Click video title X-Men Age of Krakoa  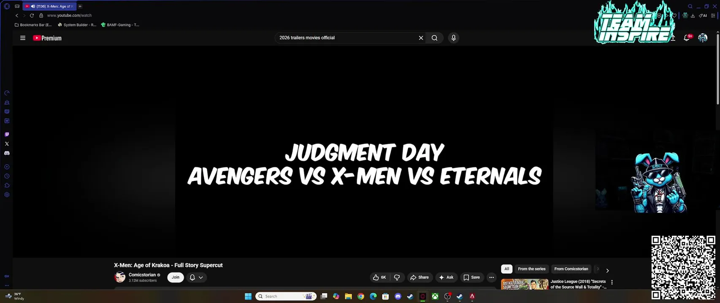168,265
